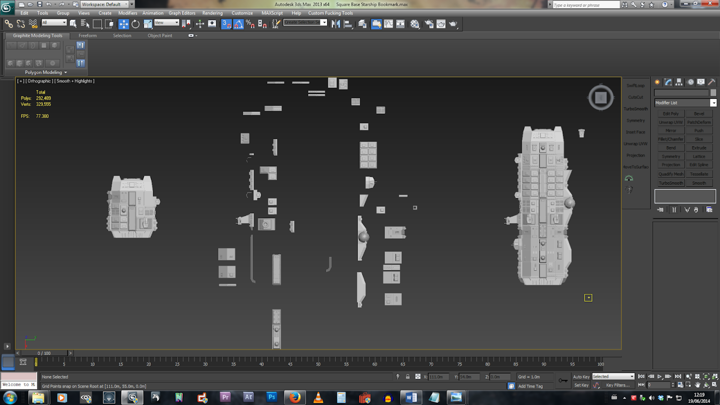Open the MAXScript menu
This screenshot has height=405, width=720.
(272, 13)
